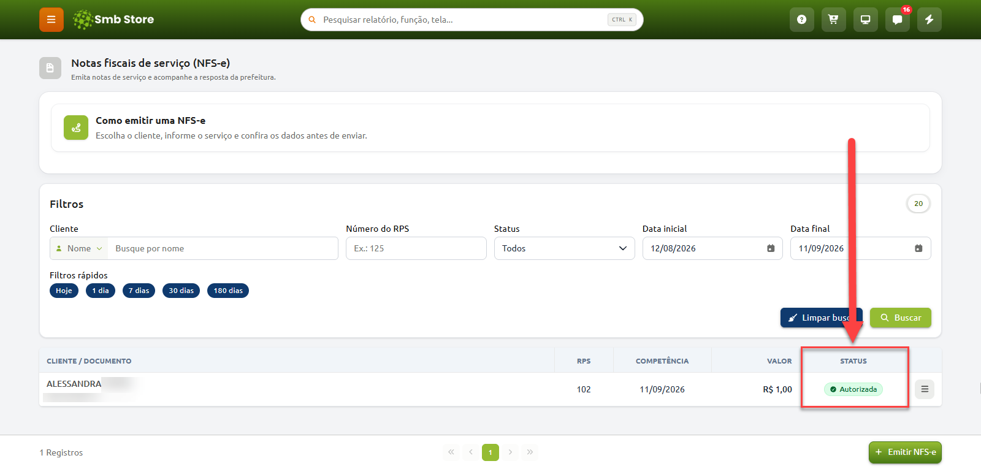Go to next page of results
Viewport: 981px width, 469px height.
pos(510,452)
